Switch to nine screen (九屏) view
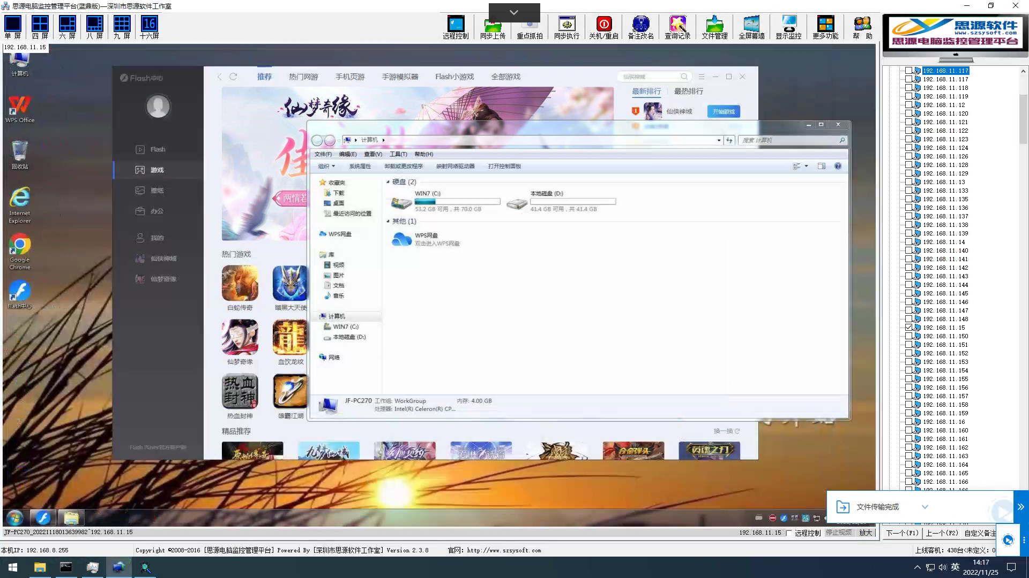The height and width of the screenshot is (578, 1029). click(x=122, y=27)
